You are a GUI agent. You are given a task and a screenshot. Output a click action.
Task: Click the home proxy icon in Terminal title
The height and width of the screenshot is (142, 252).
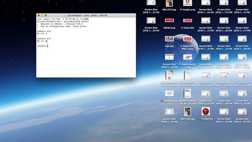pyautogui.click(x=66, y=15)
